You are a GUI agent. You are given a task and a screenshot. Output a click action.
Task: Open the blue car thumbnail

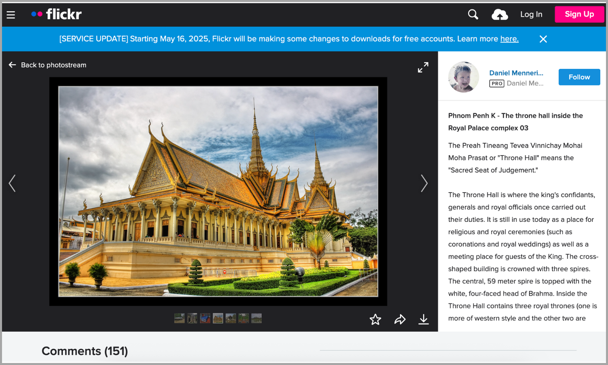point(205,318)
